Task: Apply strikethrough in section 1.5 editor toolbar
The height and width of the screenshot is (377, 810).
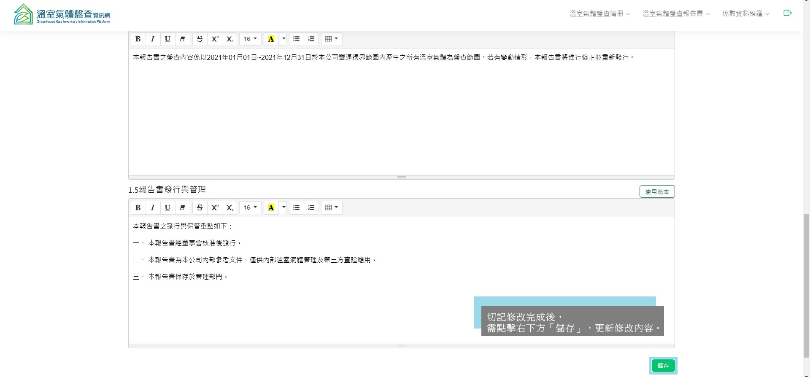Action: [200, 207]
